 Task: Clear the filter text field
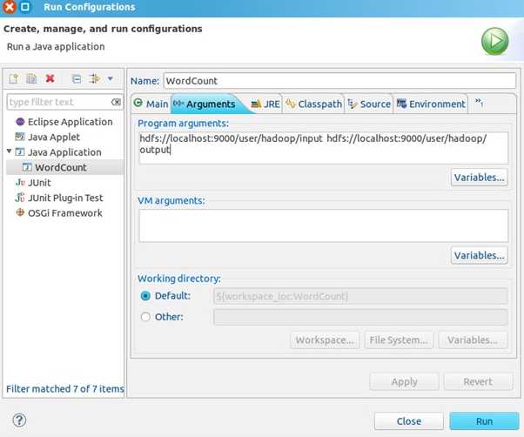116,102
